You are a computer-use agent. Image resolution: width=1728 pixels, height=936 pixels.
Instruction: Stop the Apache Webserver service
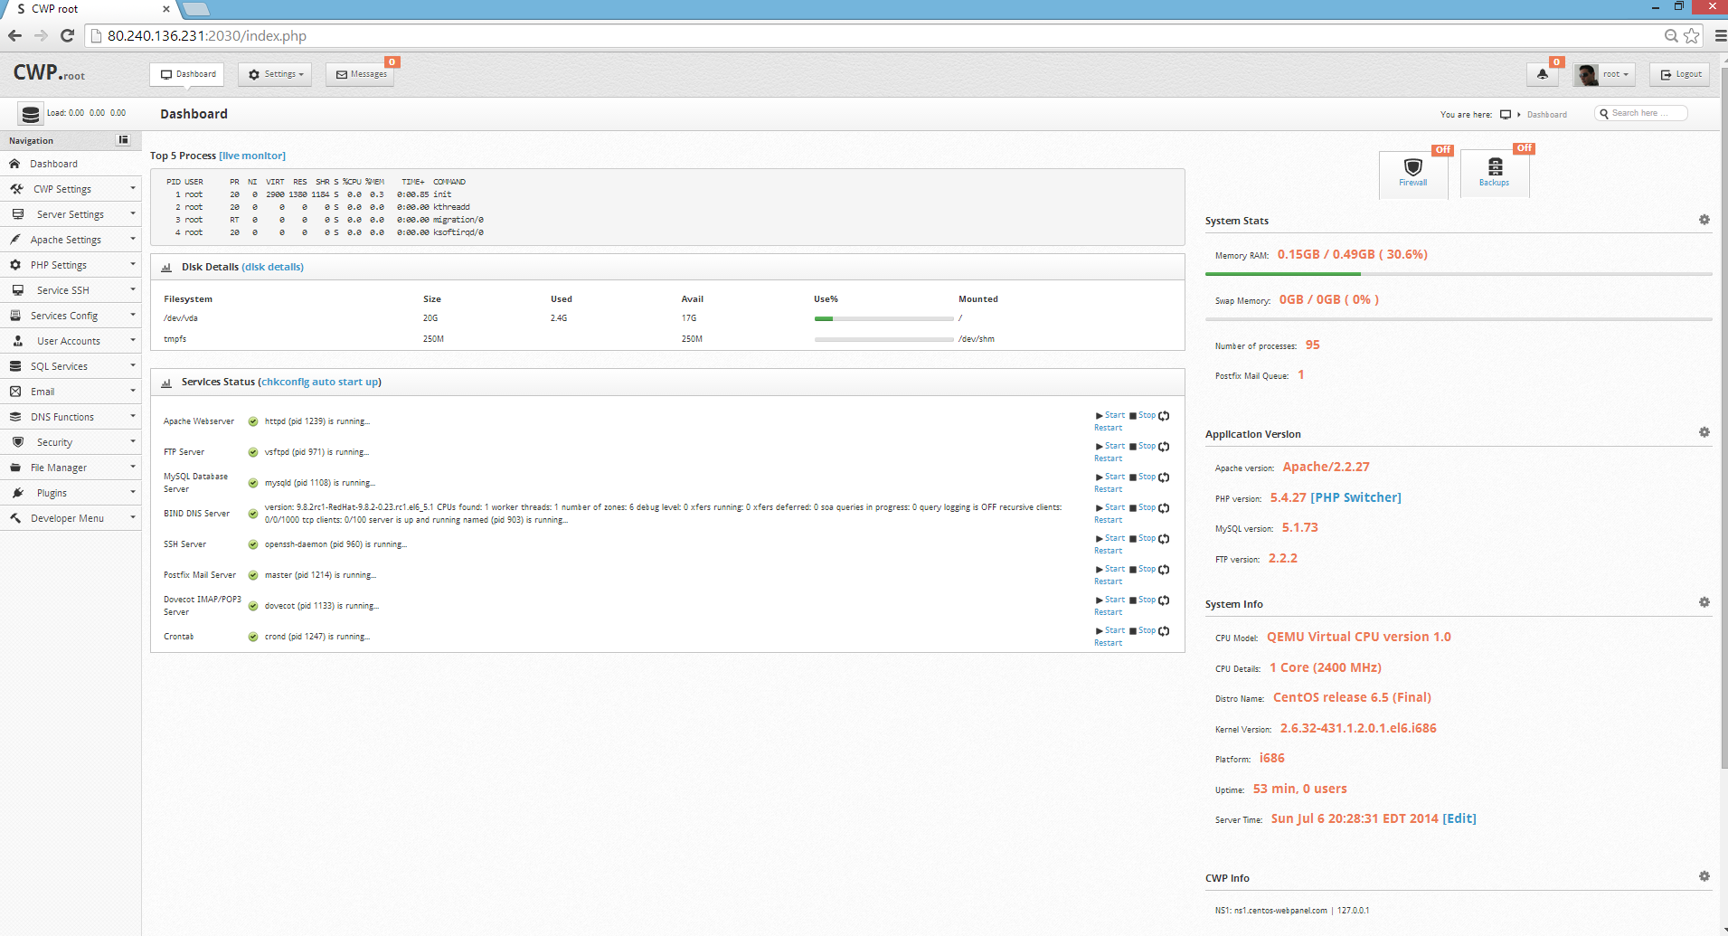1142,415
